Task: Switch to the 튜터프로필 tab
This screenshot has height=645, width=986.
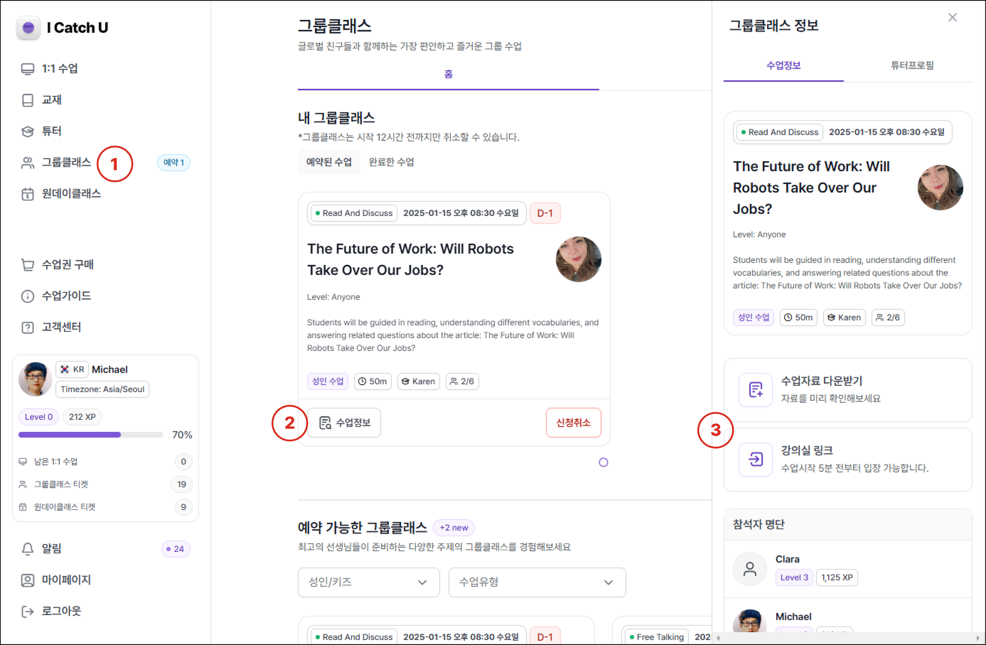Action: pyautogui.click(x=912, y=65)
